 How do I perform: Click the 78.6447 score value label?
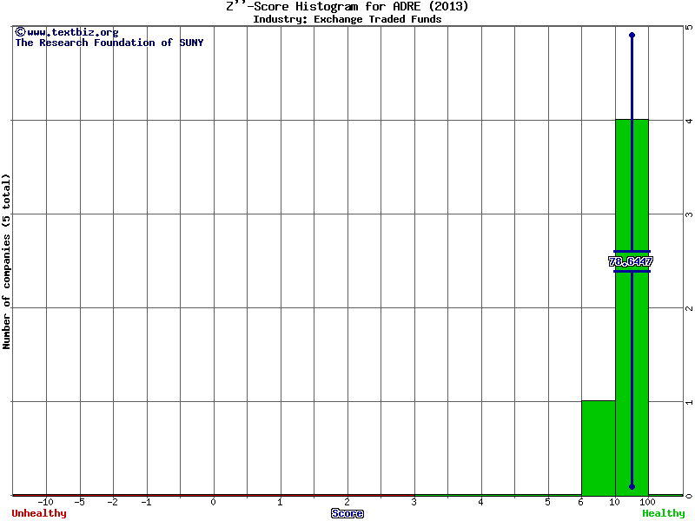point(631,261)
